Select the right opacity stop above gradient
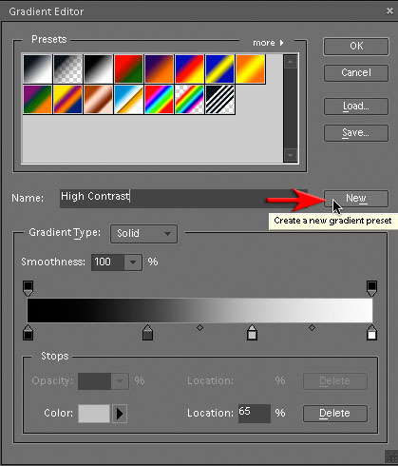This screenshot has height=466, width=398. 371,288
